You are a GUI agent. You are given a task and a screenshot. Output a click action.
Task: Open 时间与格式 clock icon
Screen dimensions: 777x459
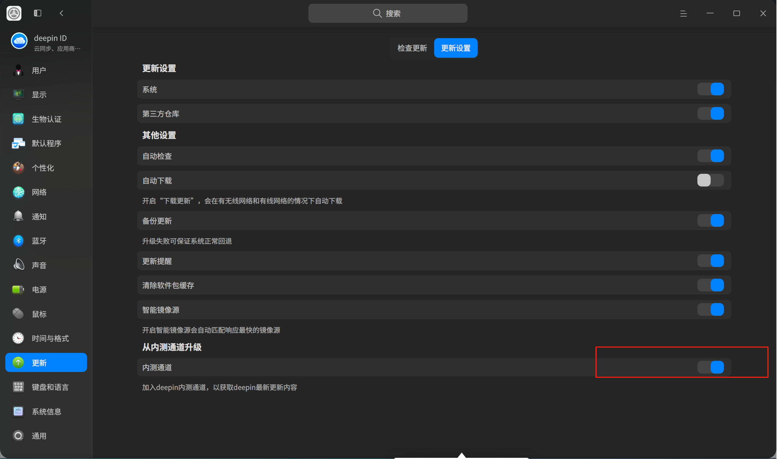pos(18,338)
